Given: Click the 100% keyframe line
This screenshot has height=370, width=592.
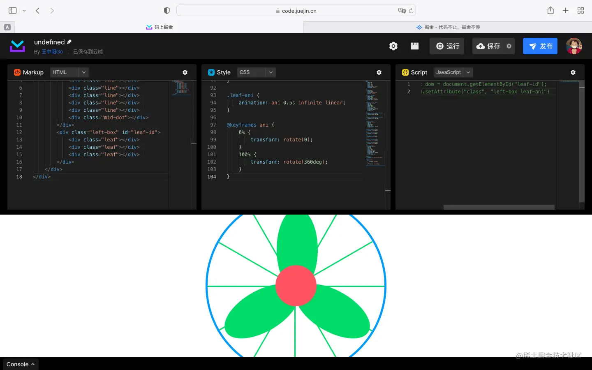Looking at the screenshot, I should point(247,155).
